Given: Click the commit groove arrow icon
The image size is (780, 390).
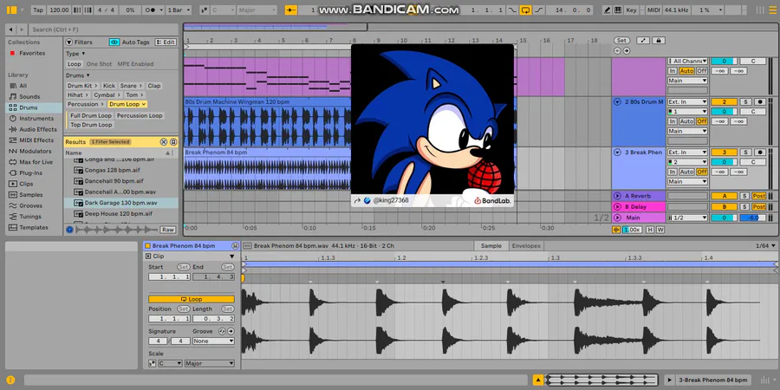Looking at the screenshot, I should (231, 331).
